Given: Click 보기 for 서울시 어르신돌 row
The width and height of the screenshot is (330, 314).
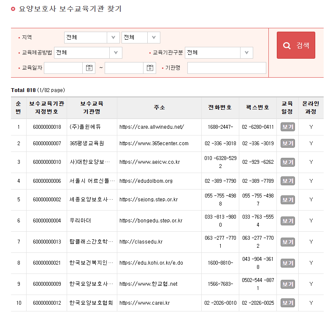Looking at the screenshot, I should [288, 181].
